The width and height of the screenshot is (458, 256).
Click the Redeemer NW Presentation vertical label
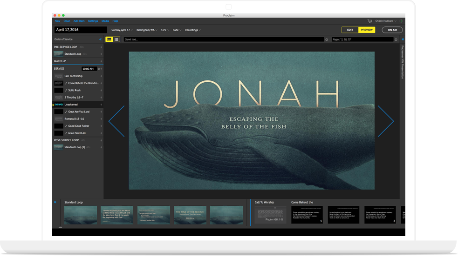pos(403,62)
